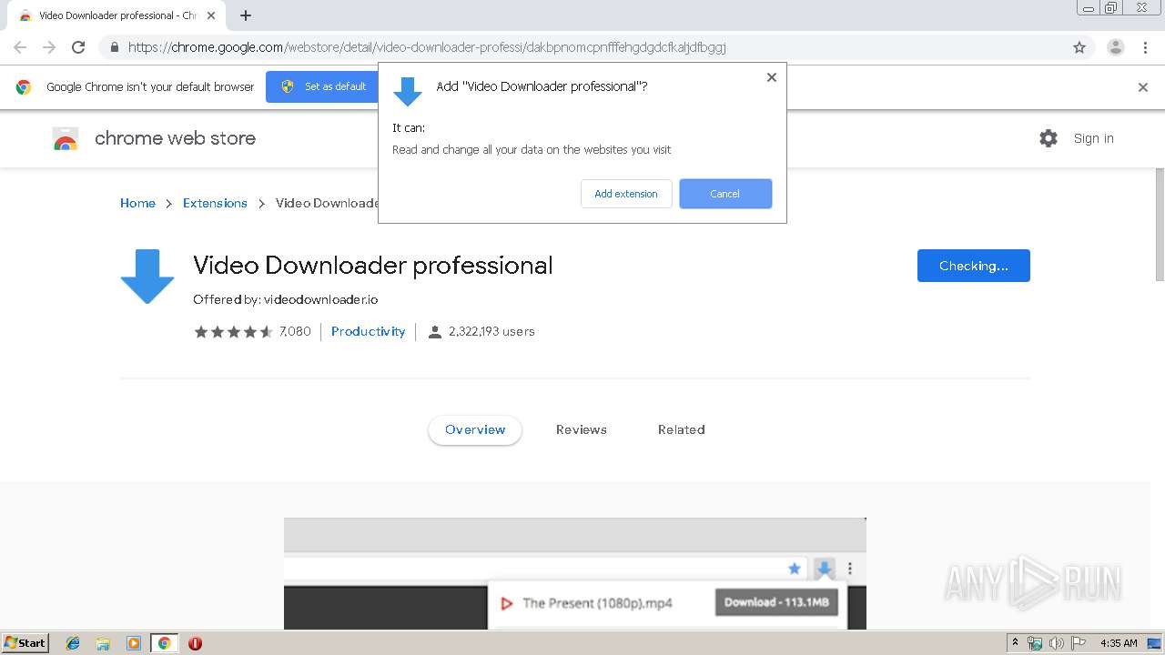Click the extension preview screenshot
The height and width of the screenshot is (655, 1165).
(575, 574)
